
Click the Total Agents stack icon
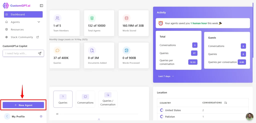[92, 18]
